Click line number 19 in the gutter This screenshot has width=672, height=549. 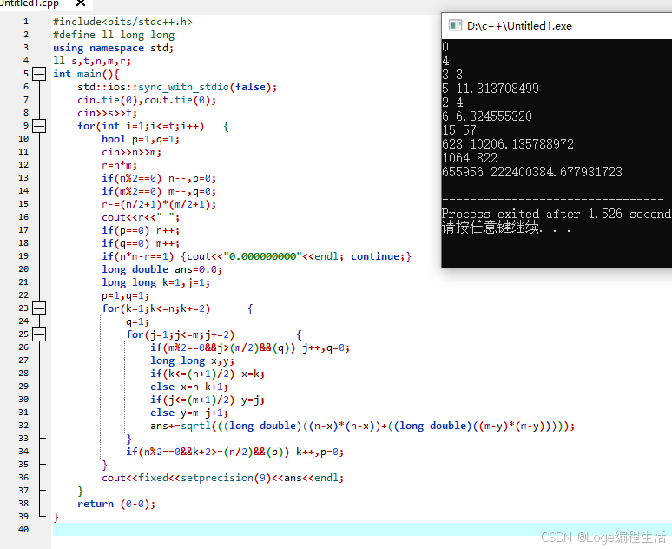[x=23, y=255]
